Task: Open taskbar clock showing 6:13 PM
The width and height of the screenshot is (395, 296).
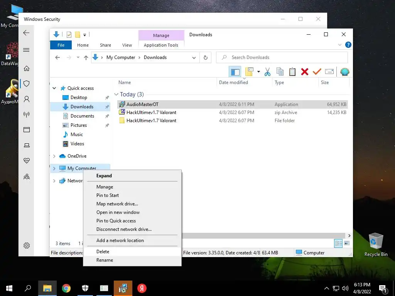Action: pos(362,288)
